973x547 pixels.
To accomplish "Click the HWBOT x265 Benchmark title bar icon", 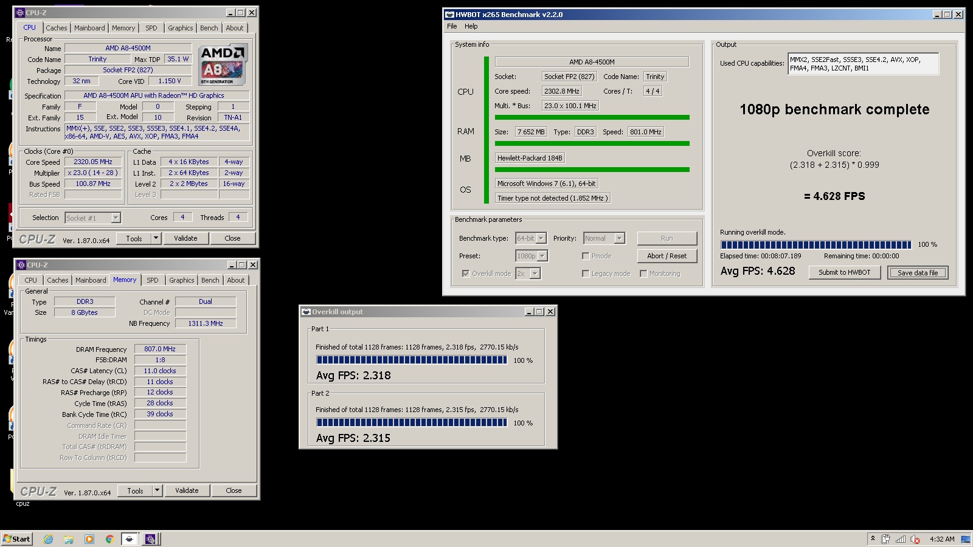I will [x=450, y=15].
